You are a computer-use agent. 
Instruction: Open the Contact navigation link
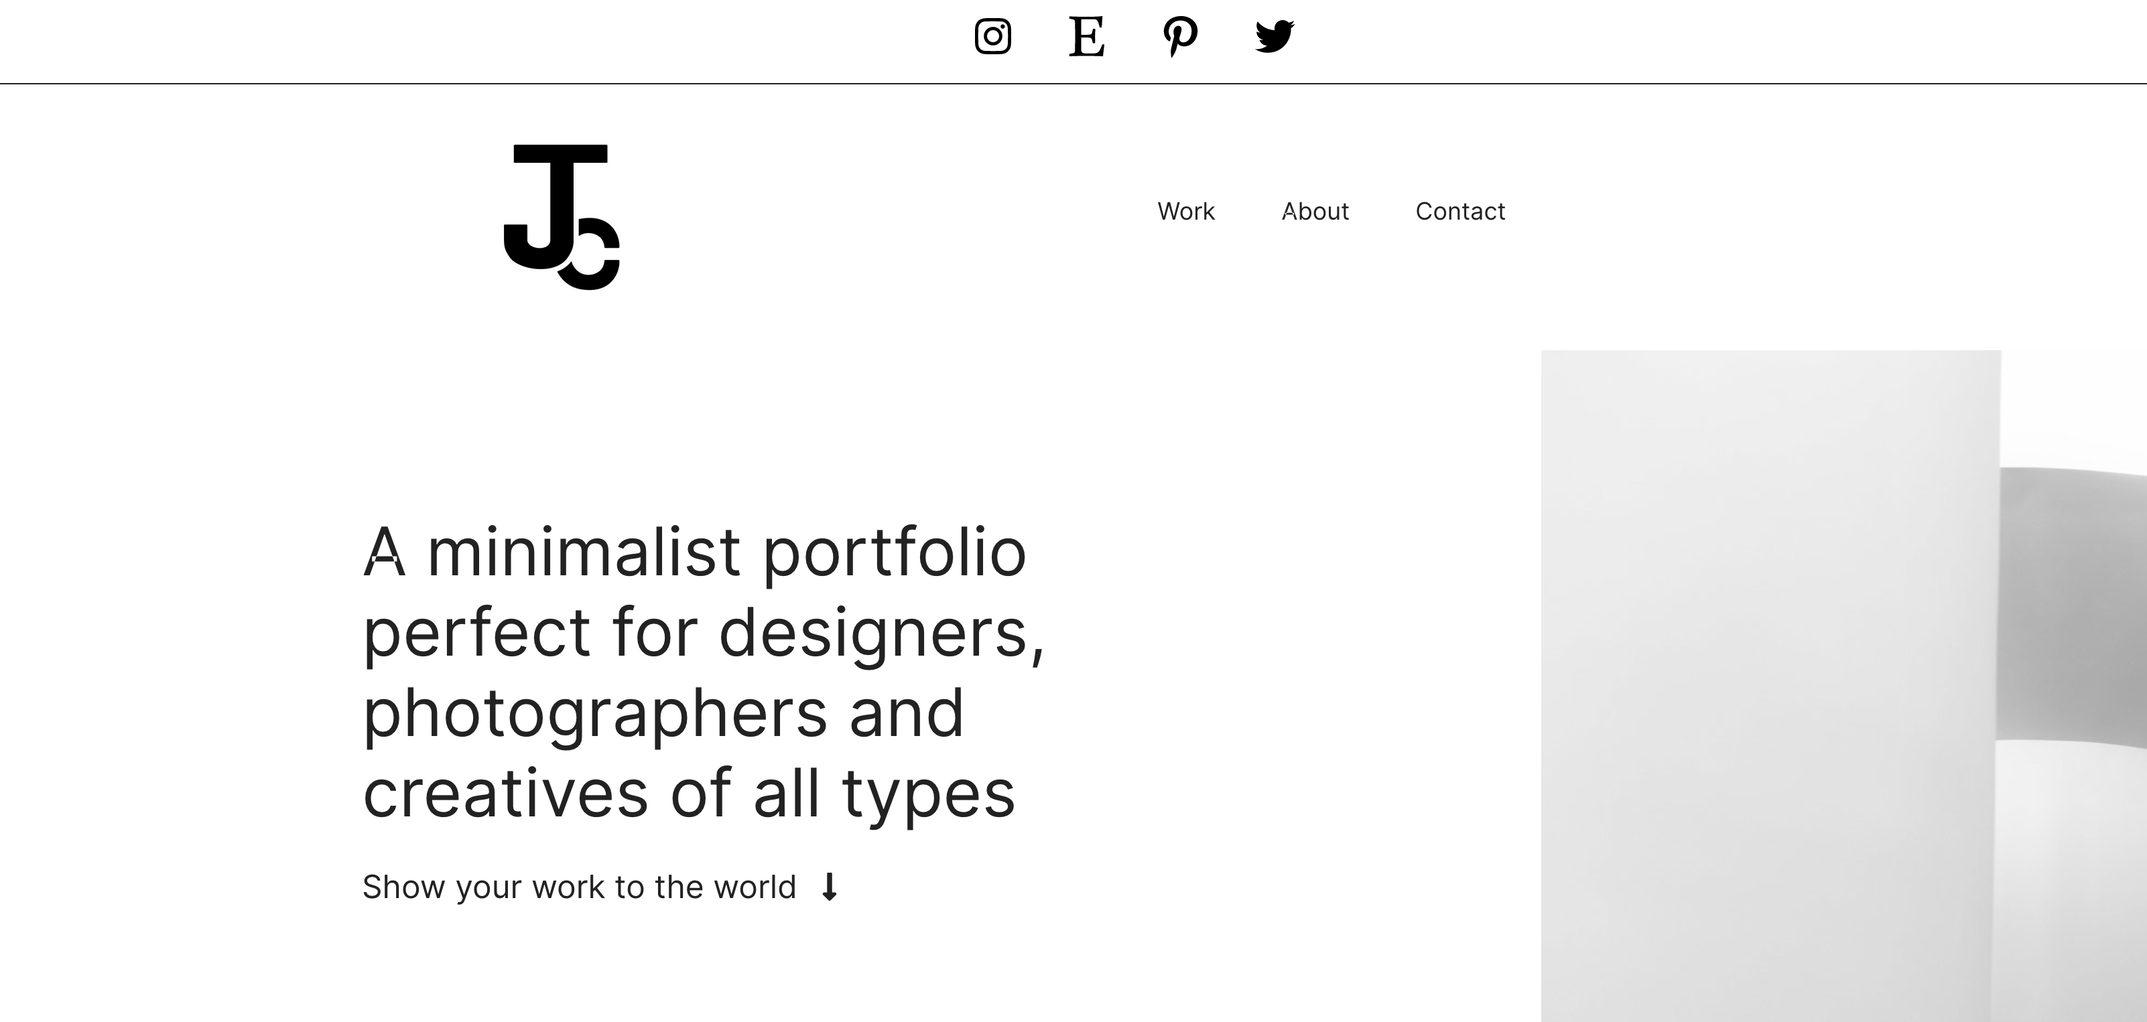(x=1460, y=212)
